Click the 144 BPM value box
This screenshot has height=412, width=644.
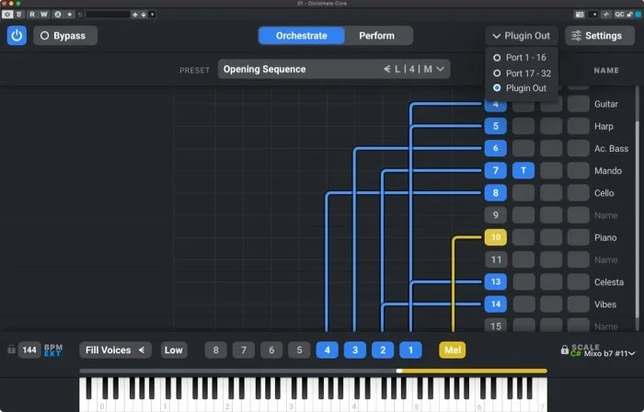(x=29, y=350)
